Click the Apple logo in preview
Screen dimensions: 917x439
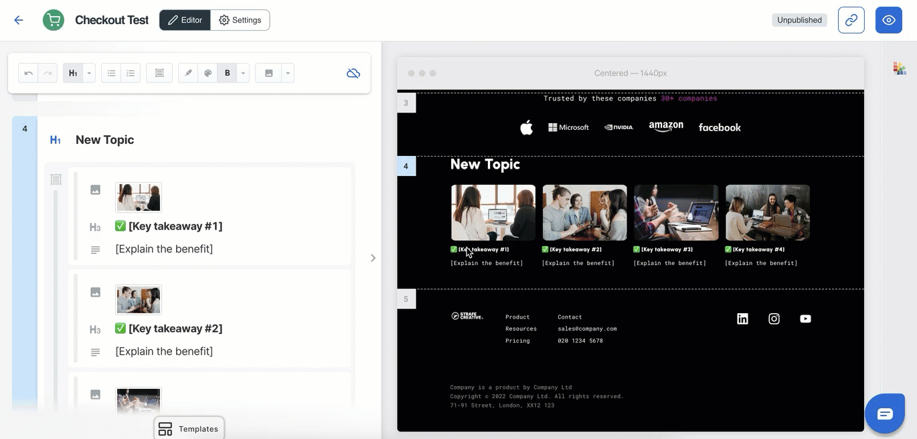pyautogui.click(x=527, y=127)
